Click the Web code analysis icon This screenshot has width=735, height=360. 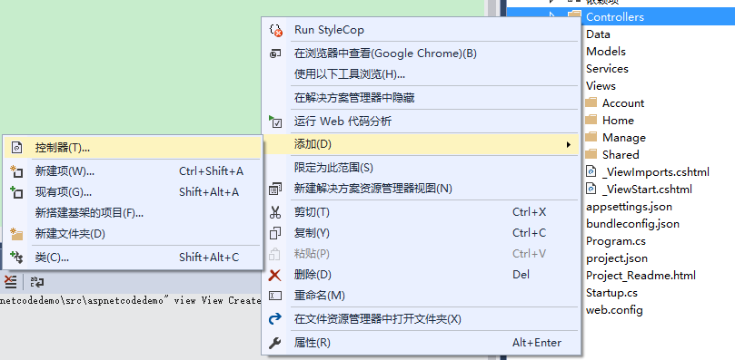click(x=275, y=122)
